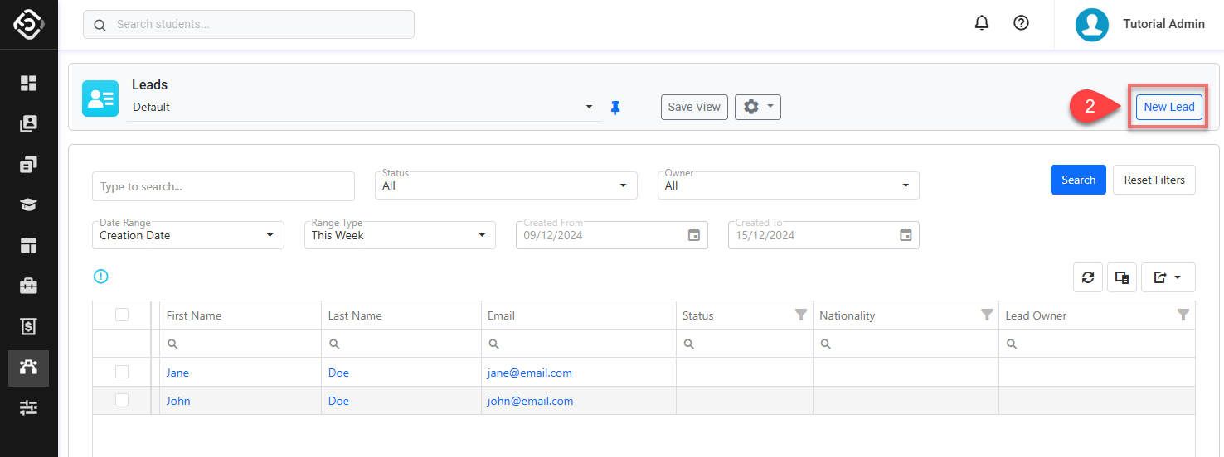
Task: Click the graduation cap sidebar icon
Action: [29, 205]
